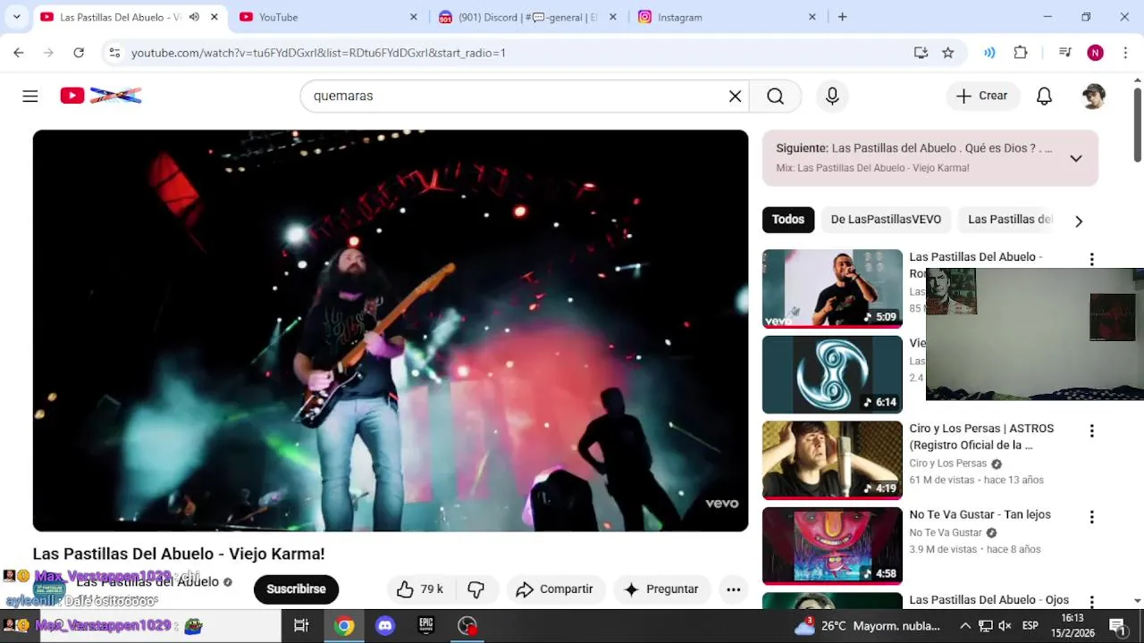This screenshot has height=643, width=1144.
Task: Bookmark this page with the star icon
Action: (948, 53)
